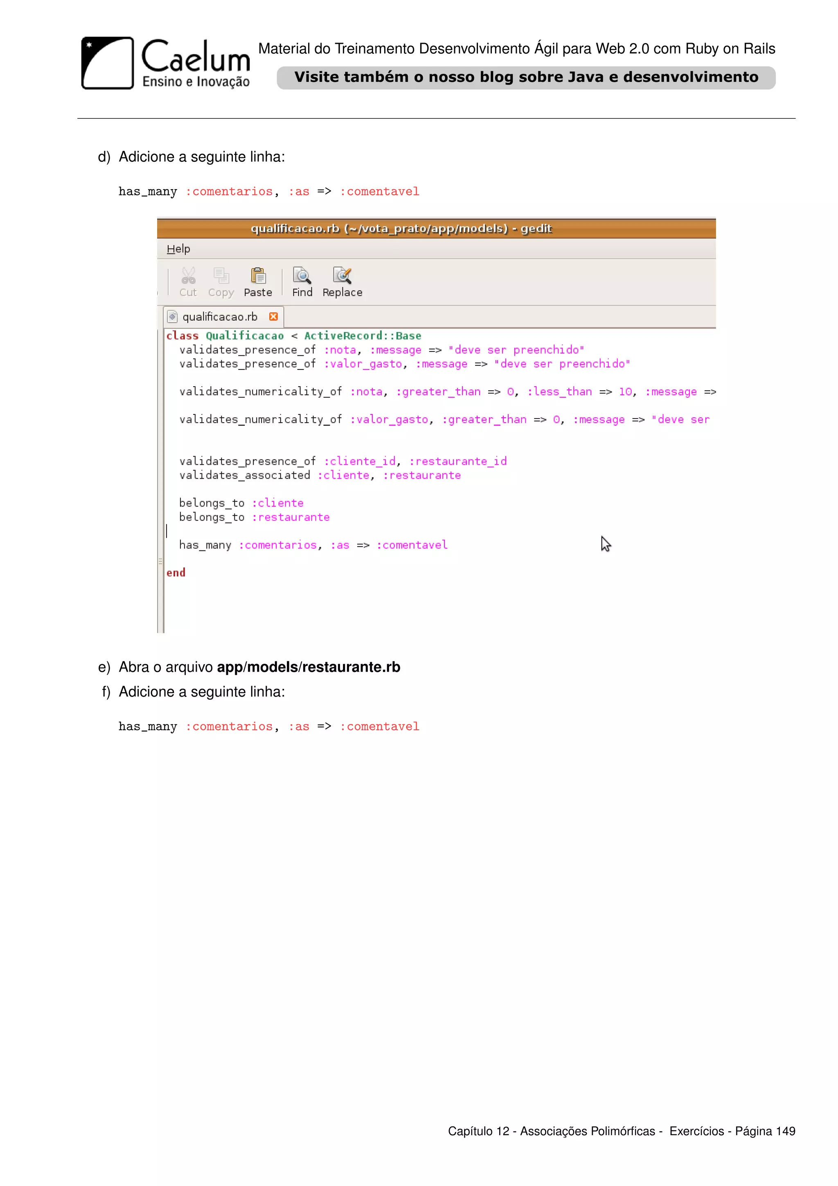Click 'belongs_to :cliente' code line
Image resolution: width=838 pixels, height=1186 pixels.
[241, 503]
